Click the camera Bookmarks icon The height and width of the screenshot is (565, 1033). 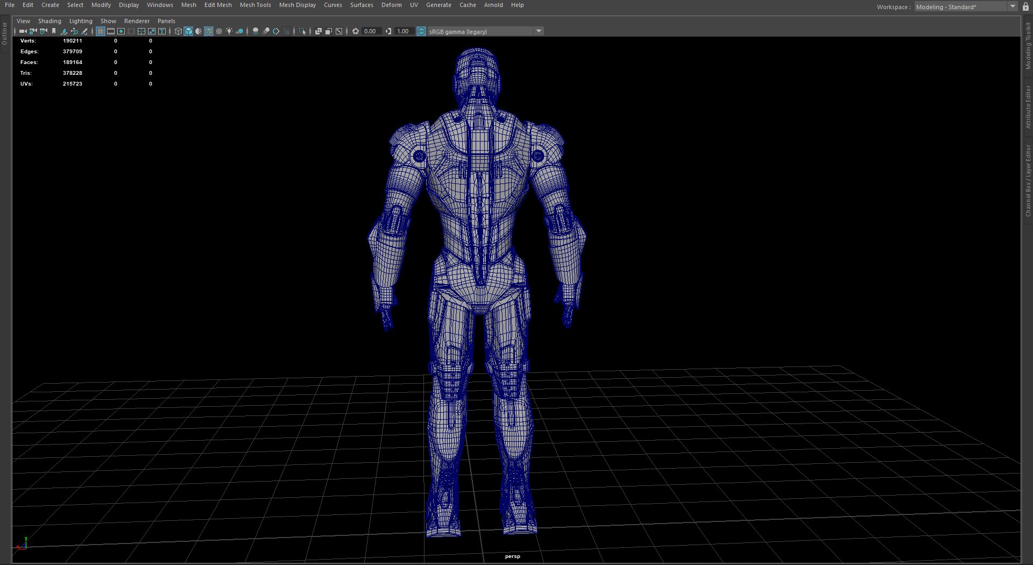[54, 31]
